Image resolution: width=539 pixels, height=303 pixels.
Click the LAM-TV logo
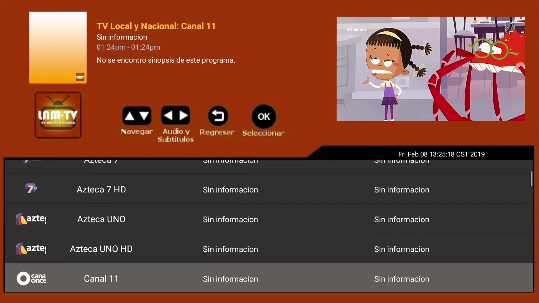point(58,115)
